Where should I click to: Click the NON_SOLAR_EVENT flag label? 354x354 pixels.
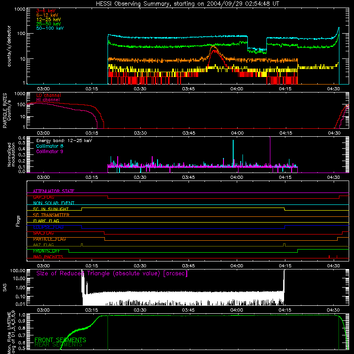[x=54, y=203]
